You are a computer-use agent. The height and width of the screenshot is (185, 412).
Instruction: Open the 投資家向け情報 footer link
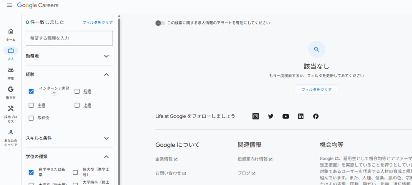coord(255,159)
